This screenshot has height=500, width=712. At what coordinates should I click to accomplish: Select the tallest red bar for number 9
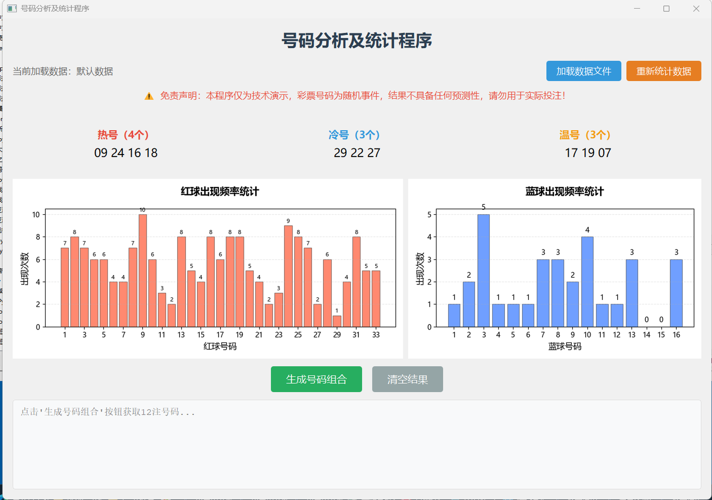point(143,268)
